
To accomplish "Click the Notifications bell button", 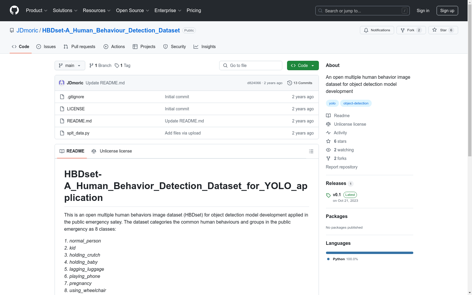I will tap(377, 30).
